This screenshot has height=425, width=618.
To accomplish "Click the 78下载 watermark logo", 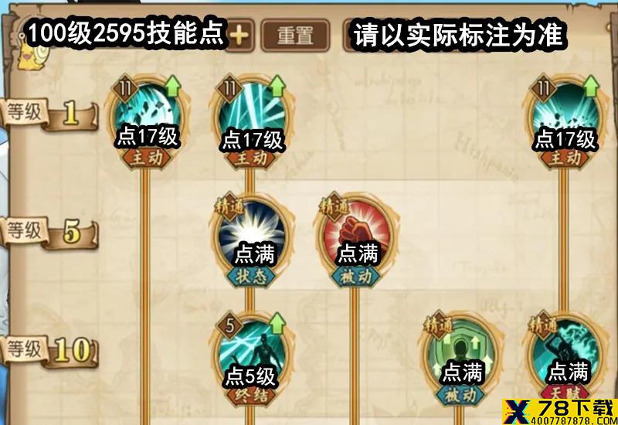I will 560,412.
